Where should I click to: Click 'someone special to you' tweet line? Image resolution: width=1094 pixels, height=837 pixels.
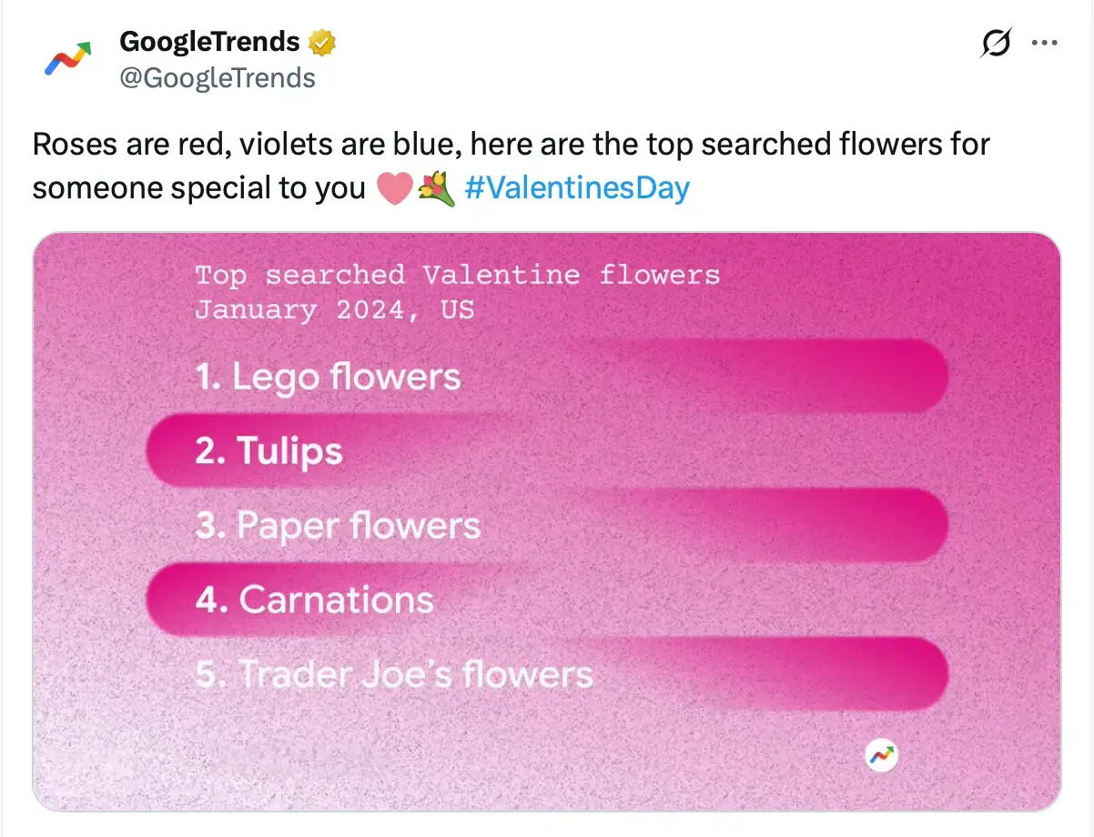click(200, 188)
